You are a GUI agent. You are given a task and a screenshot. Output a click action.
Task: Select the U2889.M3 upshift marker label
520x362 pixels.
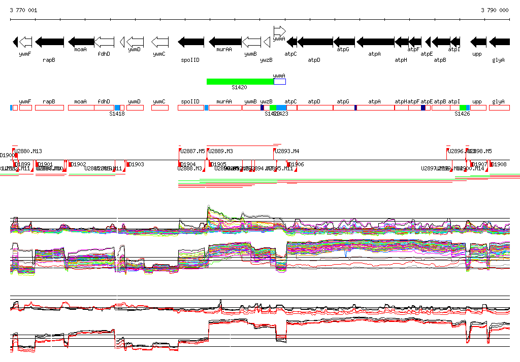(x=220, y=152)
